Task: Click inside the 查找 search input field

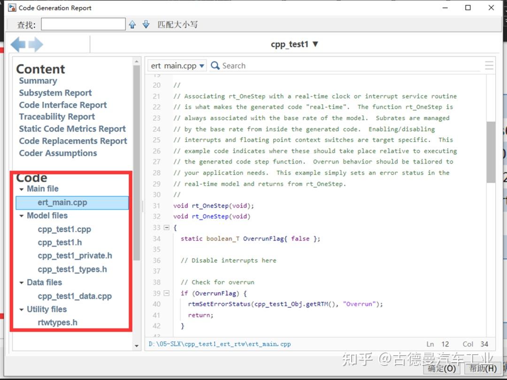Action: click(83, 23)
